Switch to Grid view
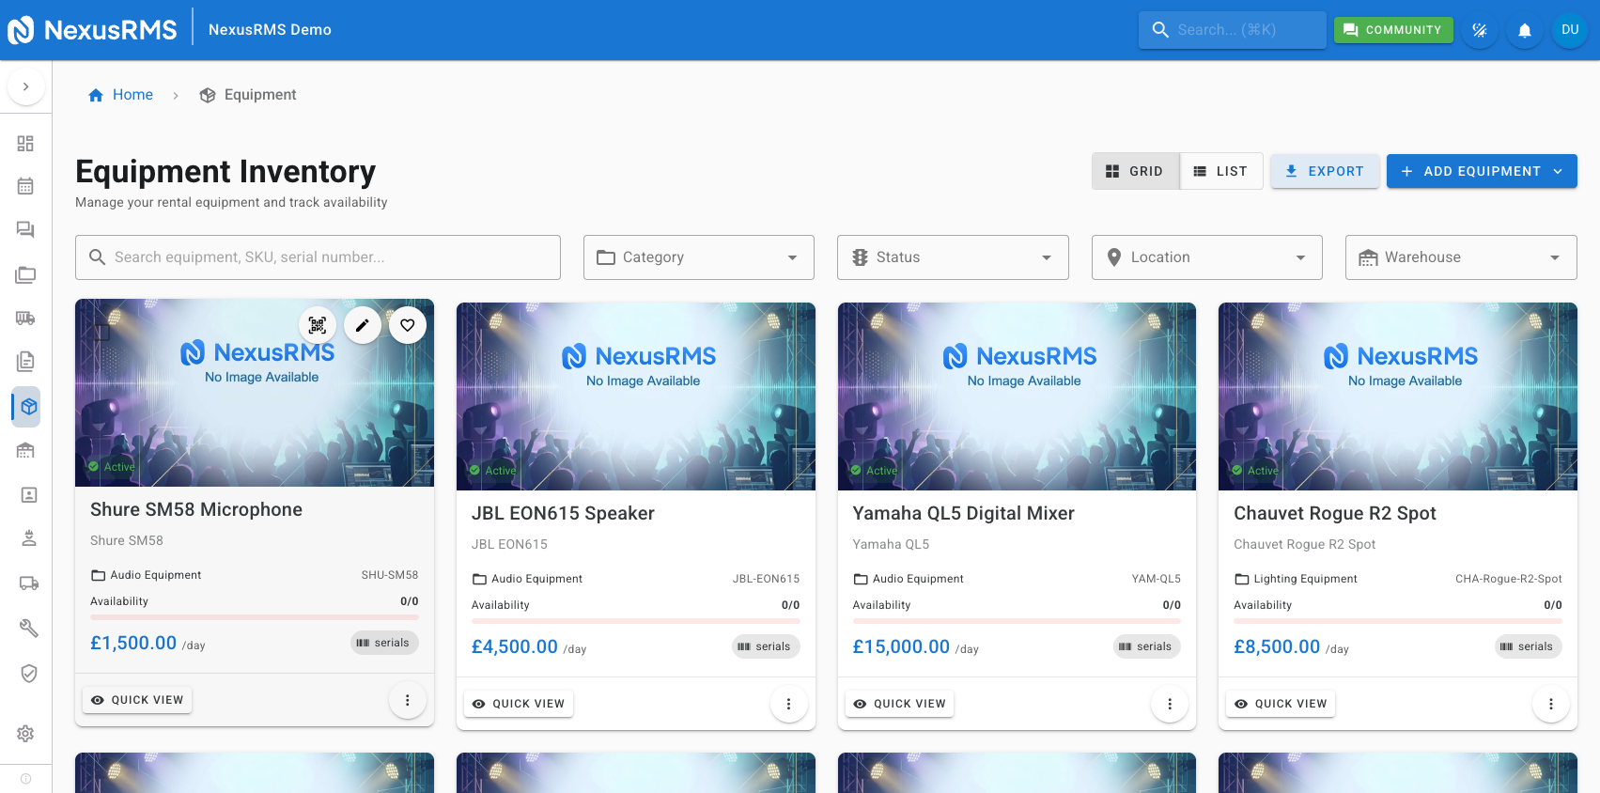Image resolution: width=1600 pixels, height=793 pixels. point(1135,171)
